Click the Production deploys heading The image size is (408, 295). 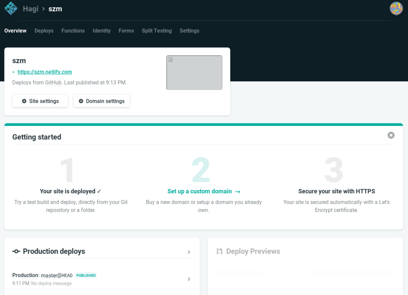click(x=54, y=251)
